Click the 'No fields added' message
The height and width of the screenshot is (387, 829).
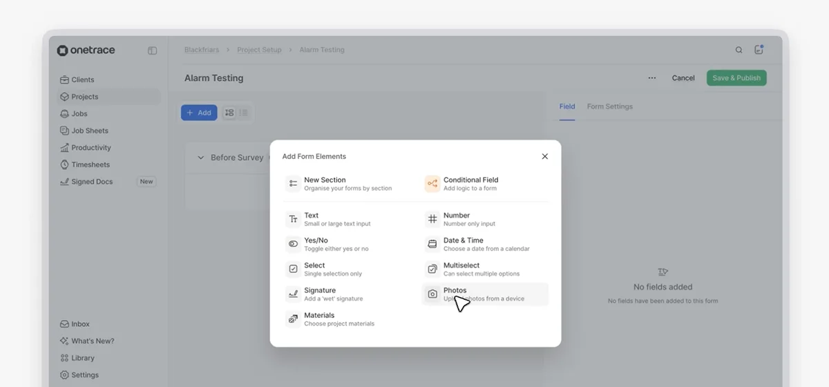pos(663,287)
